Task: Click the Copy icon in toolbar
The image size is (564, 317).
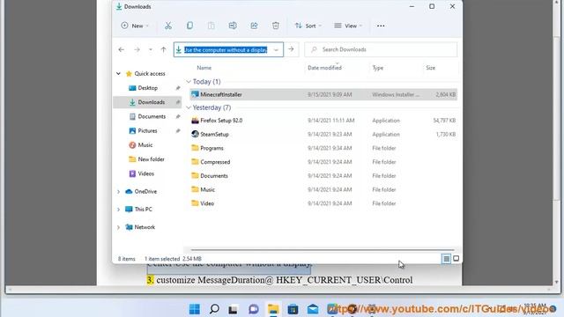Action: tap(189, 26)
